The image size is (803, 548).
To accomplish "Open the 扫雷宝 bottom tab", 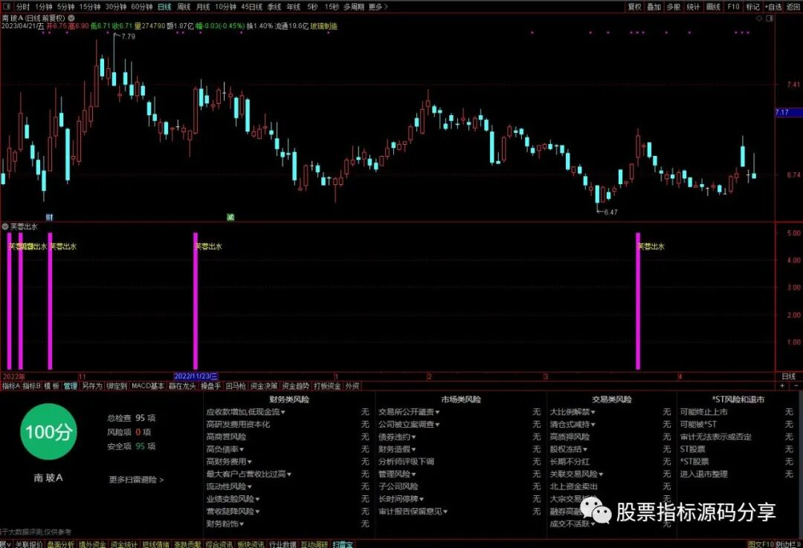I will [342, 544].
